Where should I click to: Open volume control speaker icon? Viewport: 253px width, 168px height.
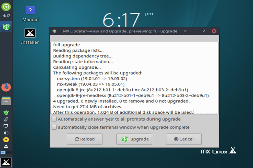pos(6,133)
